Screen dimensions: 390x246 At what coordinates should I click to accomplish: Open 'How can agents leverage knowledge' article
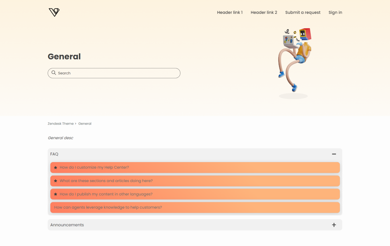pos(108,207)
